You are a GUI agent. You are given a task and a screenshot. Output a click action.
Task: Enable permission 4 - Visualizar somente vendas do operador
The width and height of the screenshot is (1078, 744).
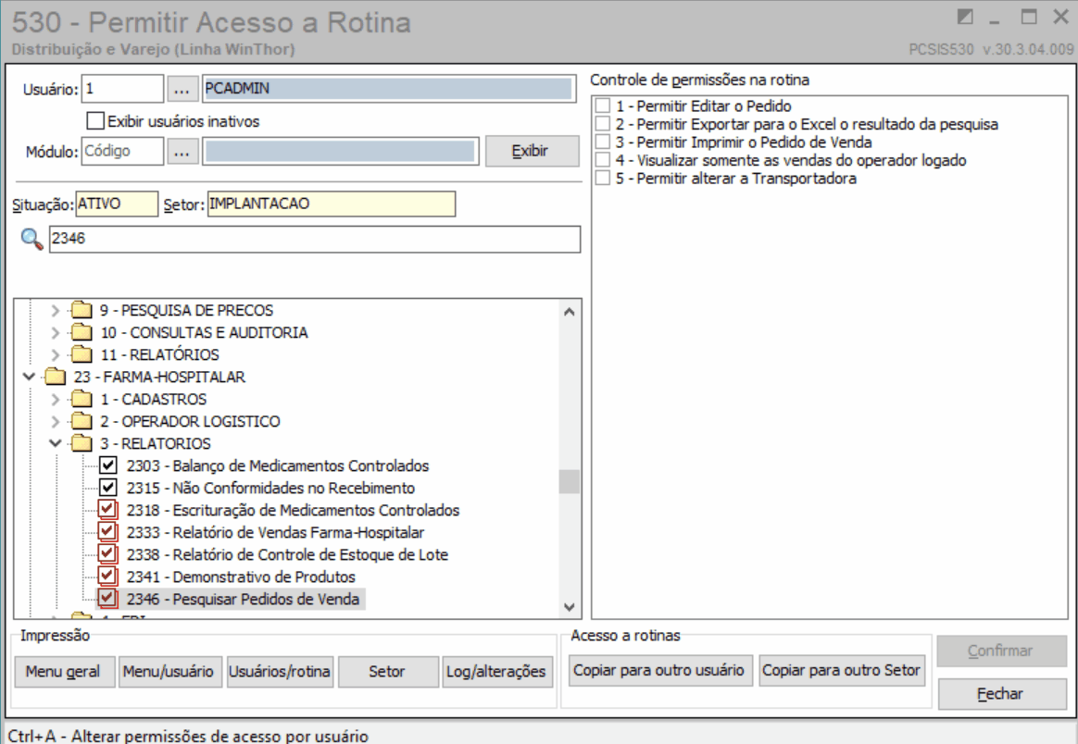click(603, 160)
